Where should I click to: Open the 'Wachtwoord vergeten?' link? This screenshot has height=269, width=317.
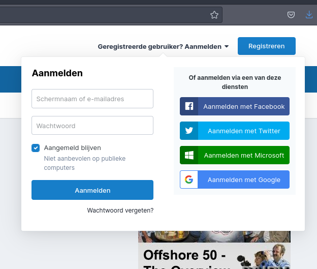(x=120, y=210)
